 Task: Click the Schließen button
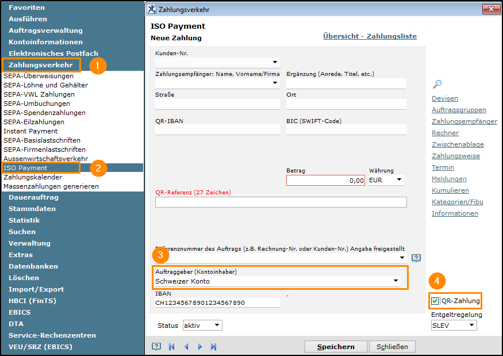coord(392,347)
